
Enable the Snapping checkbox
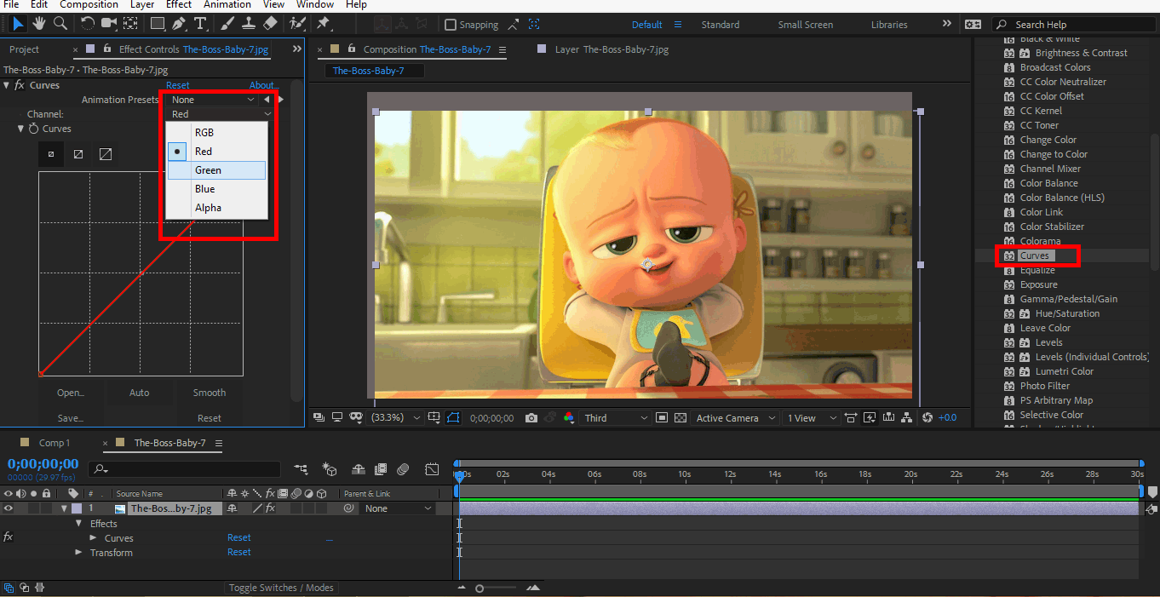(451, 25)
